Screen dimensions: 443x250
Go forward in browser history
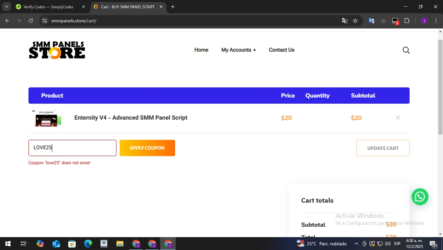pyautogui.click(x=19, y=21)
